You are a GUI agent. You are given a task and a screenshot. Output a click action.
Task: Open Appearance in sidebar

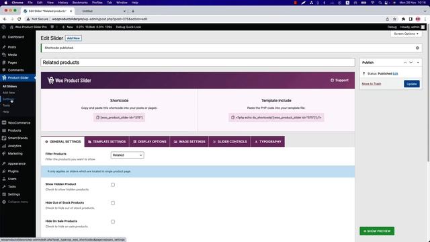click(x=16, y=163)
